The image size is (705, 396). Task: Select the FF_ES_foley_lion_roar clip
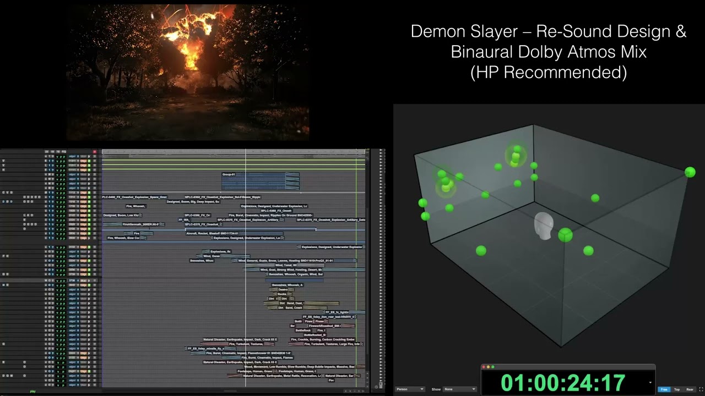point(329,317)
